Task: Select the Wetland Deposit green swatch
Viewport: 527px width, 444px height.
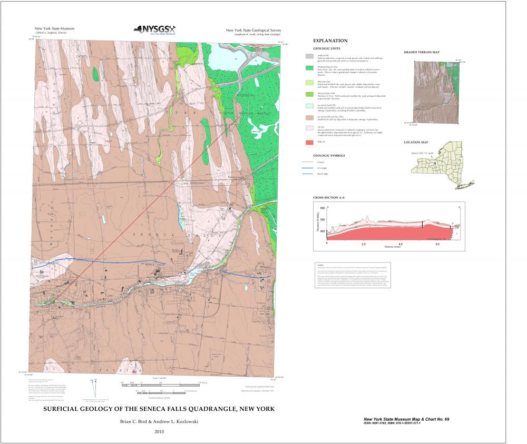Action: point(308,68)
